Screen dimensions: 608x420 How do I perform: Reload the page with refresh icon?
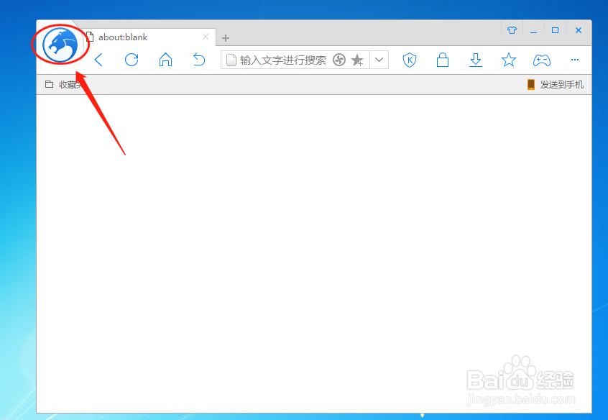pos(132,60)
